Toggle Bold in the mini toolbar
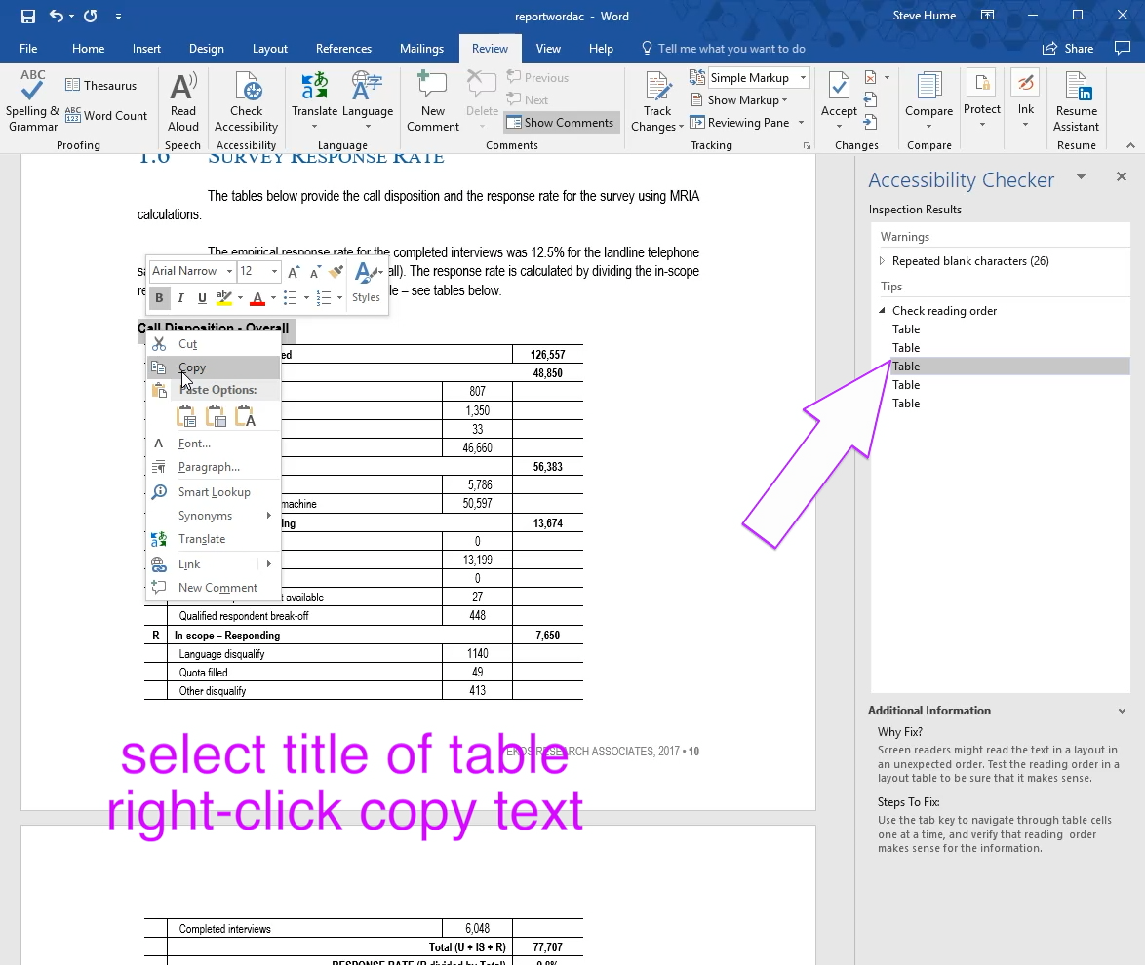Screen dimensions: 1145x965 point(159,298)
